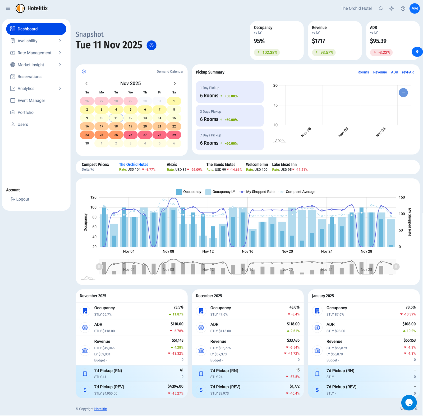Click the AM user avatar
The height and width of the screenshot is (416, 423).
point(414,8)
